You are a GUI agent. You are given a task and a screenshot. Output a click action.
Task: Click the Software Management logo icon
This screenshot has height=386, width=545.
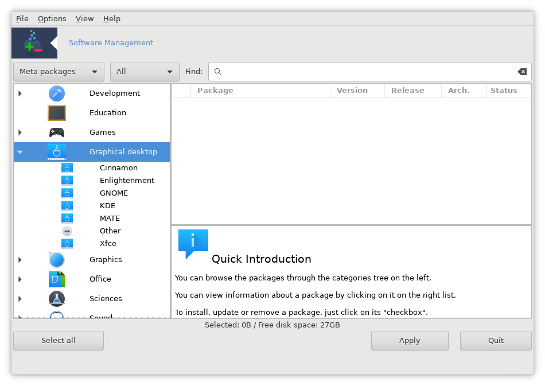coord(34,43)
